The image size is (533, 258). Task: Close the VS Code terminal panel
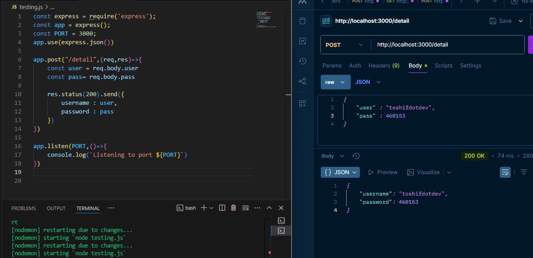point(281,208)
